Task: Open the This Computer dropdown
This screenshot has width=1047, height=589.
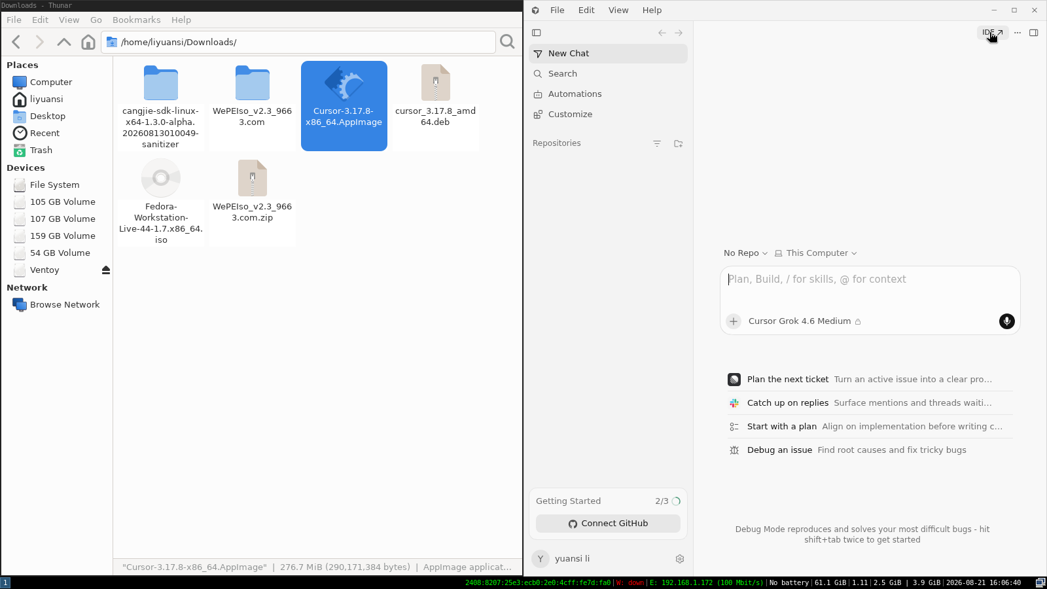Action: [815, 253]
